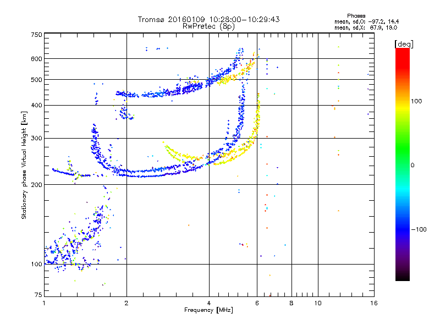Viewport: 440px width, 330px height.
Task: Click the y-axis tick label '400'
Action: click(37, 105)
